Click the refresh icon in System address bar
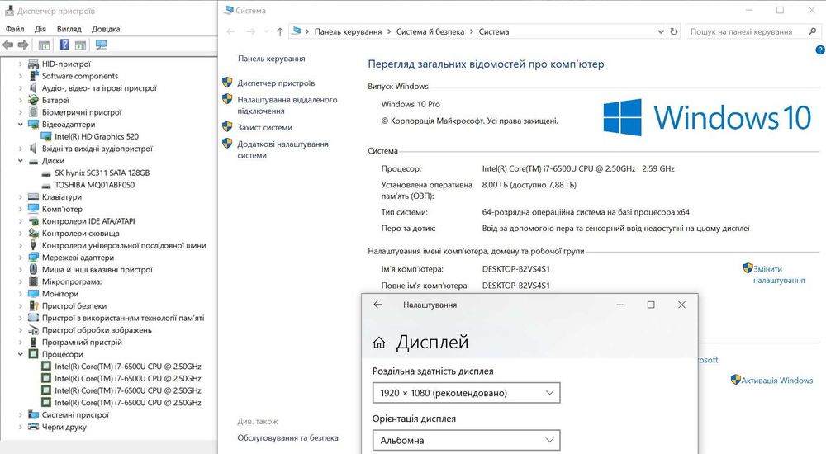Viewport: 826px width, 454px height. pos(674,31)
